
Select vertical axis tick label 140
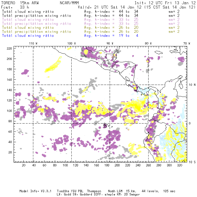tap(9, 90)
